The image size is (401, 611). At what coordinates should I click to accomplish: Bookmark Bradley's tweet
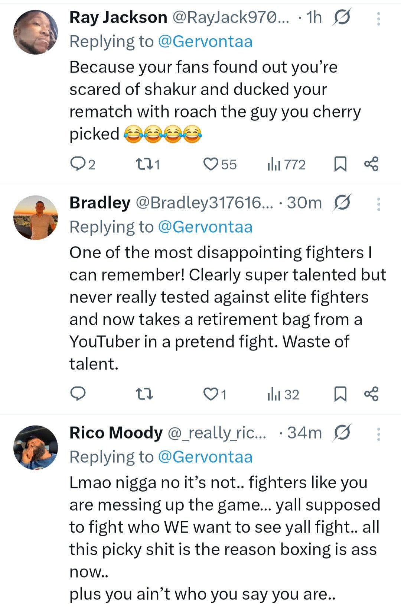[x=340, y=394]
